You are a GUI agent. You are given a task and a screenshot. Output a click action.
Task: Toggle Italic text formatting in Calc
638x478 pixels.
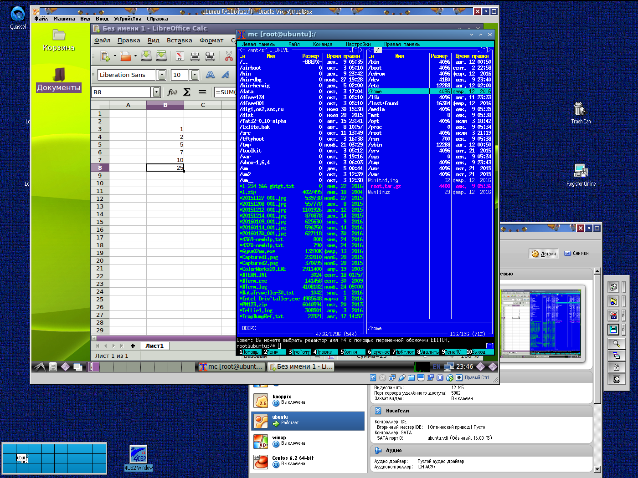[x=226, y=75]
